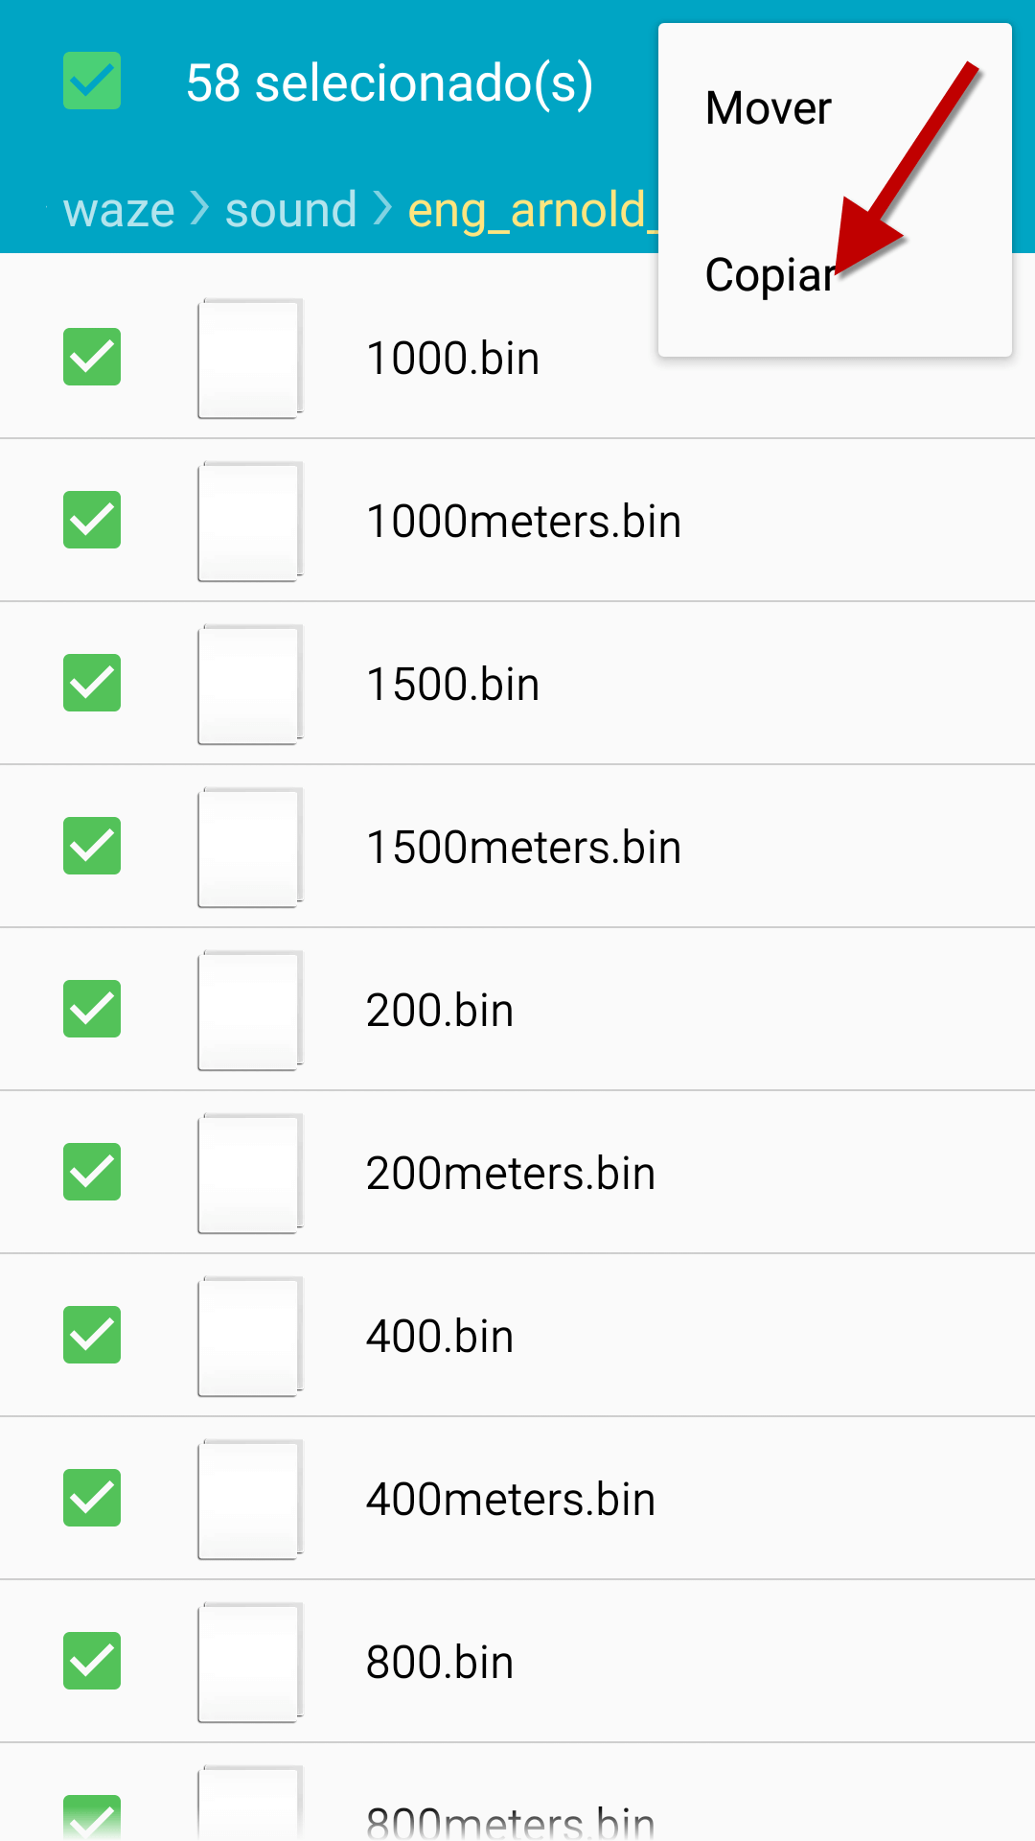The image size is (1035, 1841).
Task: Go to the waze folder breadcrumb
Action: click(119, 210)
